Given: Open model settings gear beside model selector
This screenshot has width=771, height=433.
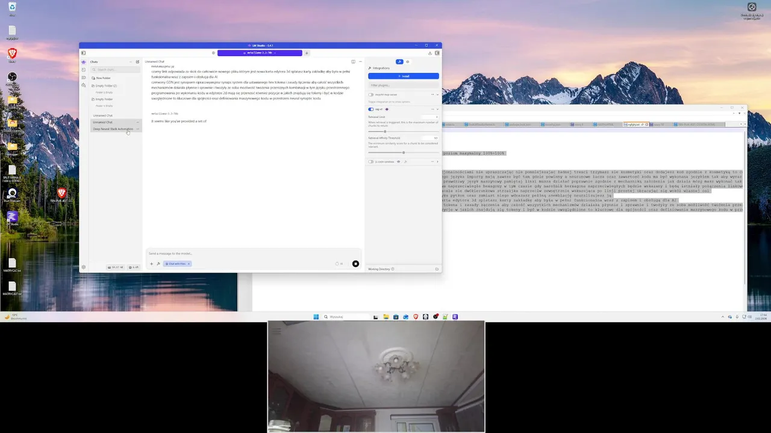Looking at the screenshot, I should [x=213, y=53].
